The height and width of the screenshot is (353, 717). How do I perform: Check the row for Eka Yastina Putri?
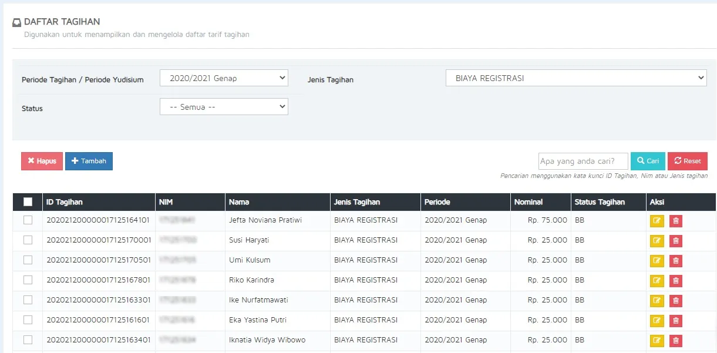click(28, 320)
